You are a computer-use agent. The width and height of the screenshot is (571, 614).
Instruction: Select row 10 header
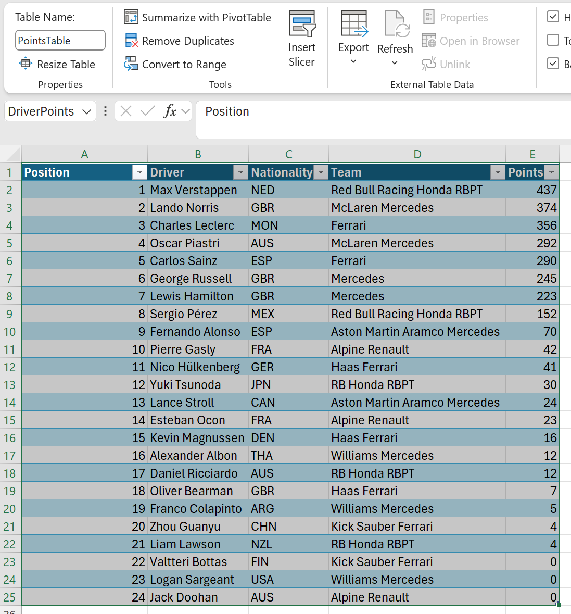(x=10, y=332)
